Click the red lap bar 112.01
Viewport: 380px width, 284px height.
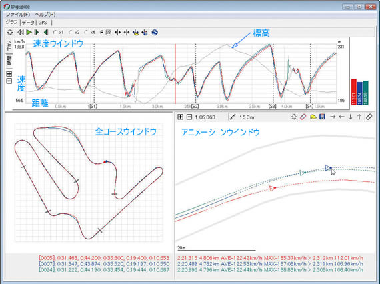(x=354, y=92)
